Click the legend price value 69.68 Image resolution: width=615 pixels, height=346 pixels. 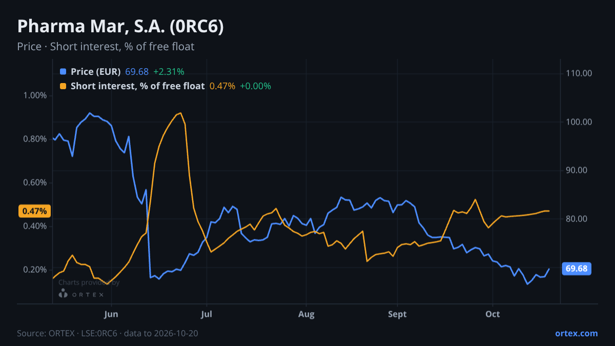tap(137, 72)
